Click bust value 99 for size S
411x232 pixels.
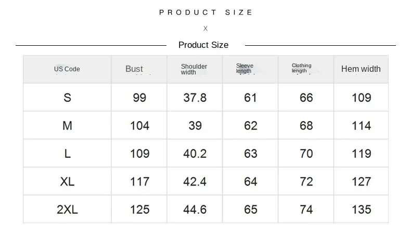click(139, 98)
